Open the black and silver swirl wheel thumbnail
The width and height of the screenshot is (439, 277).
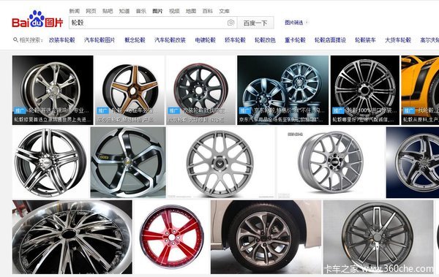coord(128,162)
